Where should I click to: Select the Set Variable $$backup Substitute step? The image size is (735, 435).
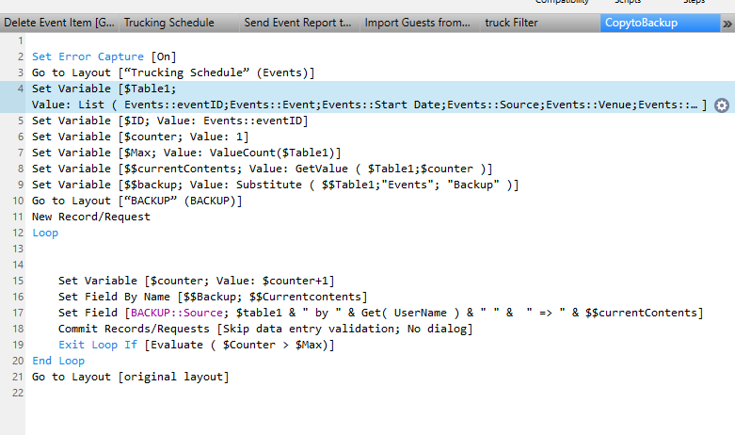[275, 185]
